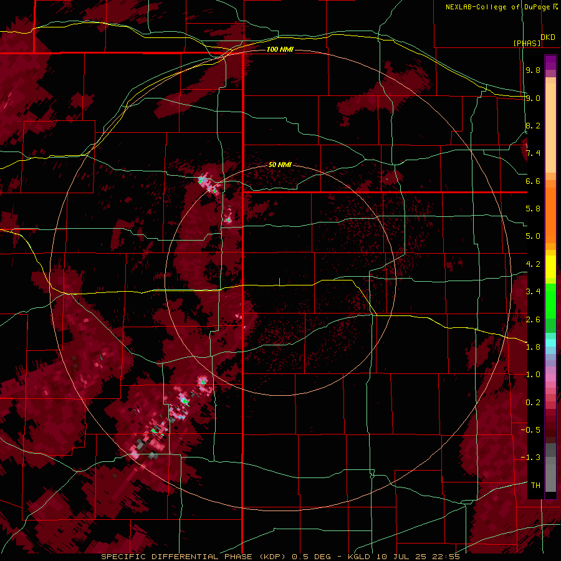Image resolution: width=561 pixels, height=561 pixels.
Task: Click the 7.4 scale value
Action: (533, 153)
